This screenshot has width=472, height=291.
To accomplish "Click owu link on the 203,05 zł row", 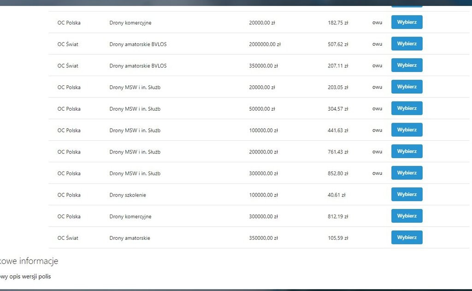I will [x=377, y=87].
